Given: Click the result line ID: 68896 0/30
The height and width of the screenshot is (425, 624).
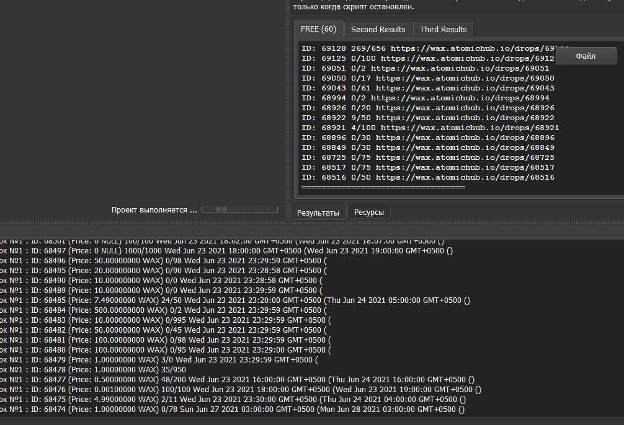Looking at the screenshot, I should pos(428,138).
